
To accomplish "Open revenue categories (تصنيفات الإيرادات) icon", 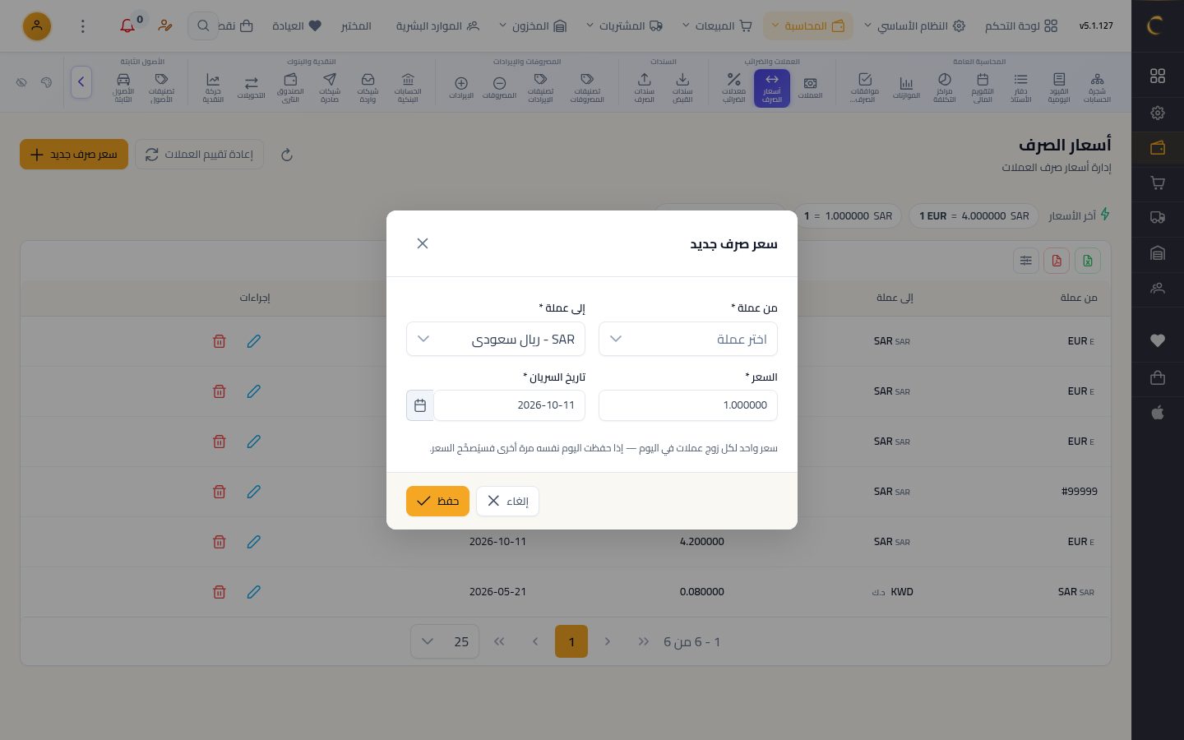I will pos(540,88).
